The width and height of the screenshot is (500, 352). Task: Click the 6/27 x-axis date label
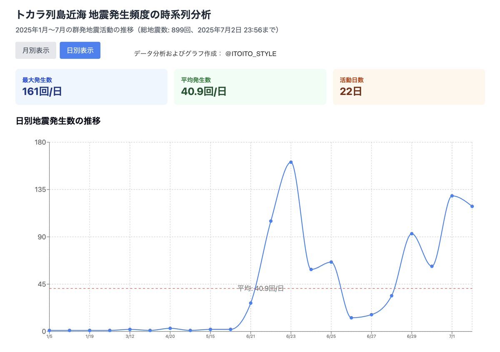371,336
